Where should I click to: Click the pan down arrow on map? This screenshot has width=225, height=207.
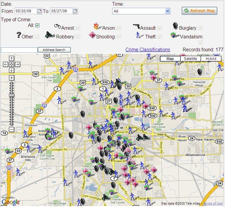(x=11, y=70)
